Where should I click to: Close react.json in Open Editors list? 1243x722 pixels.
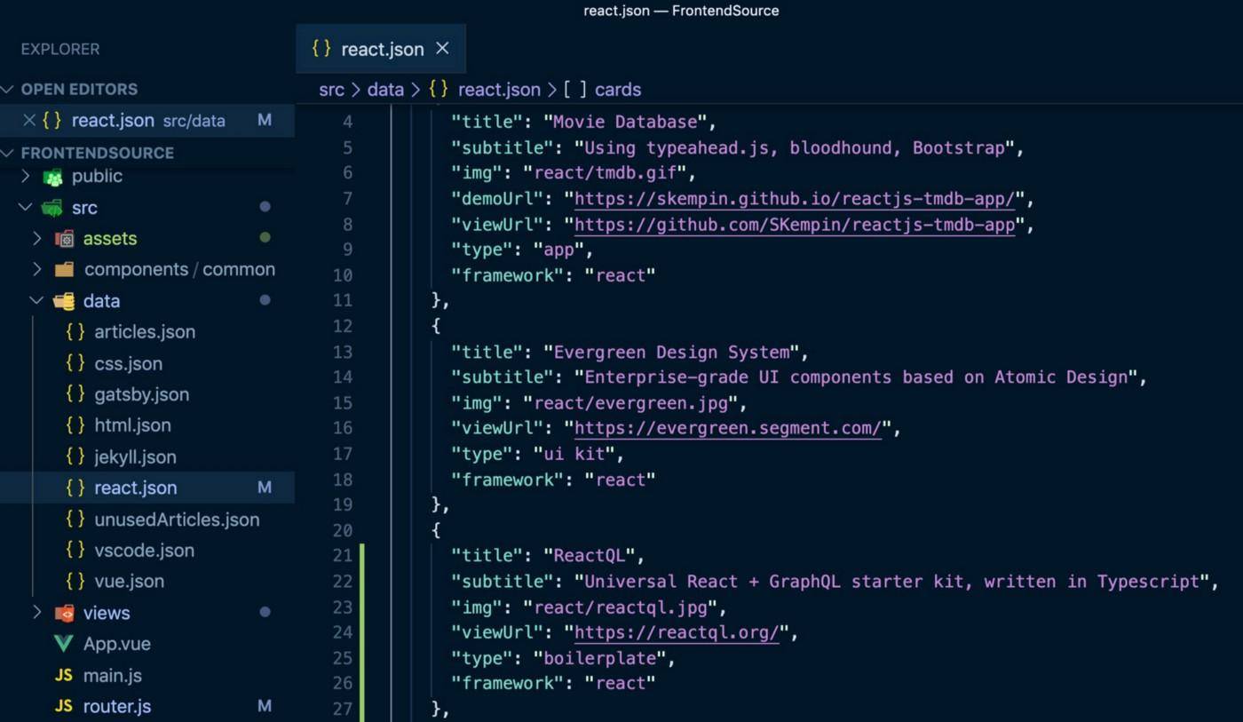coord(28,120)
